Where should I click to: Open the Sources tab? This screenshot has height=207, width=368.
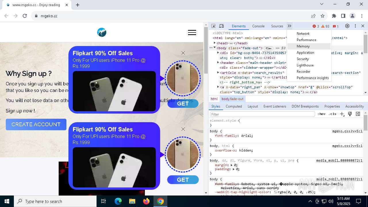tap(277, 26)
